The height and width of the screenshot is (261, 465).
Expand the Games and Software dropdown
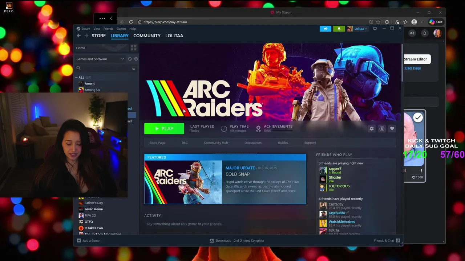(100, 59)
